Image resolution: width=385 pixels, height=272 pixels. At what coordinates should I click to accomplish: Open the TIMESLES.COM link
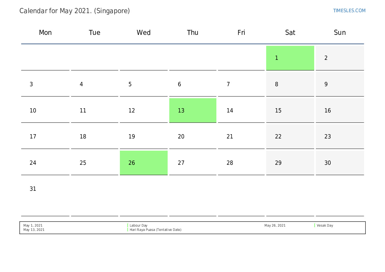coord(349,11)
